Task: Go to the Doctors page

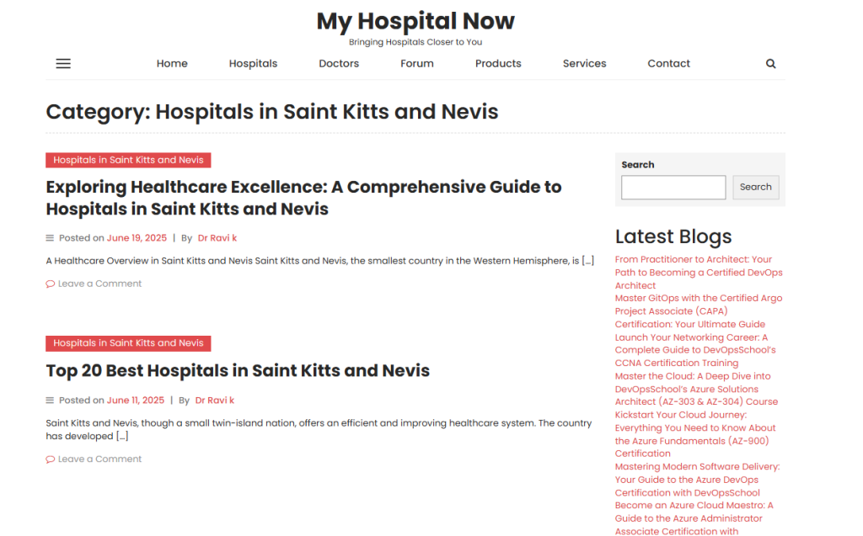Action: pos(339,64)
